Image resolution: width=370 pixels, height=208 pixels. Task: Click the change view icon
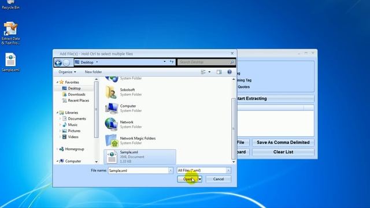coord(203,72)
